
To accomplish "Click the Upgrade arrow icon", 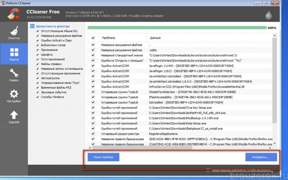I will tap(14, 115).
